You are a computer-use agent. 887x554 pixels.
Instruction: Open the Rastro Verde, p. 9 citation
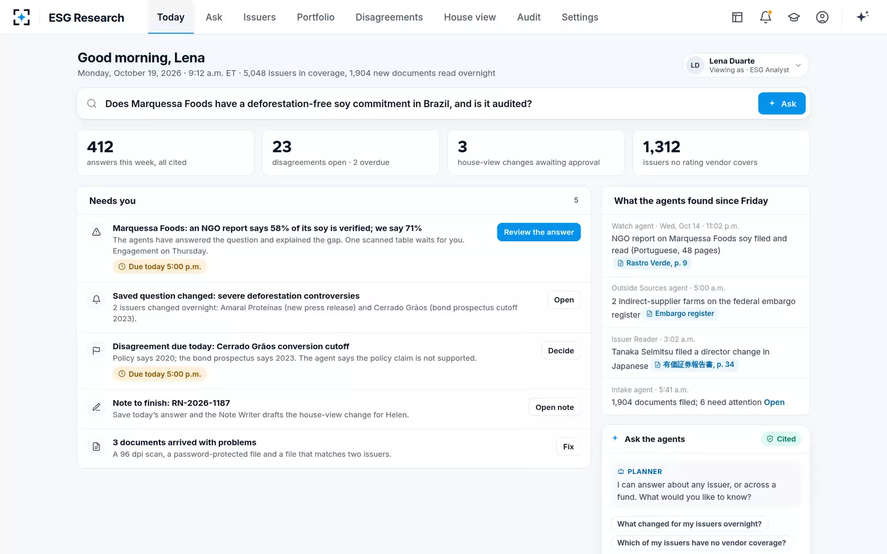652,263
